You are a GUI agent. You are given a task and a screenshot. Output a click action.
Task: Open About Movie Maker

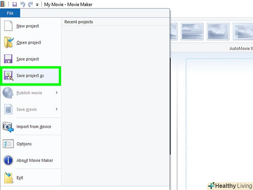35,160
